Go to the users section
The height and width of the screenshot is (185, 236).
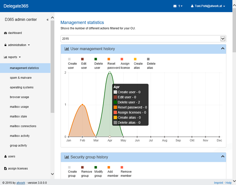11,156
